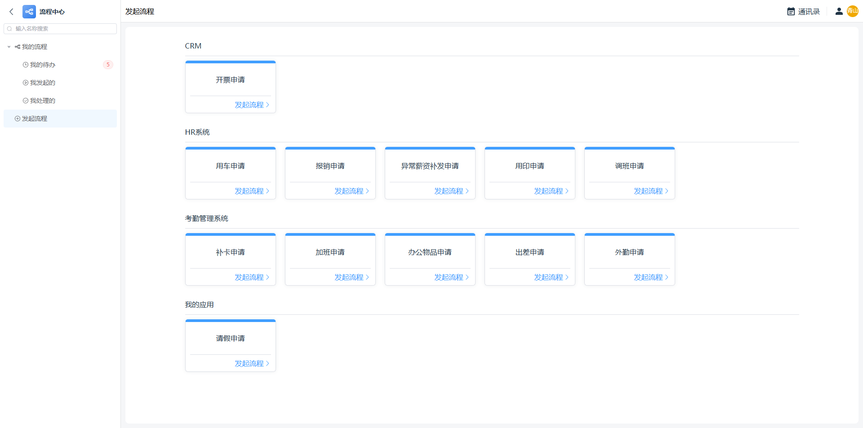The image size is (863, 428).
Task: Open 我的待办 in the sidebar
Action: (43, 65)
